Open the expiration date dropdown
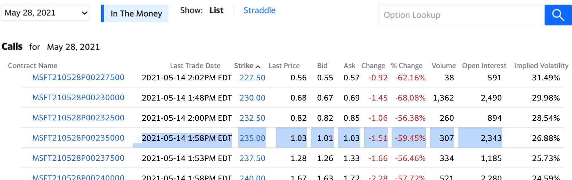The height and width of the screenshot is (180, 572). coord(45,13)
